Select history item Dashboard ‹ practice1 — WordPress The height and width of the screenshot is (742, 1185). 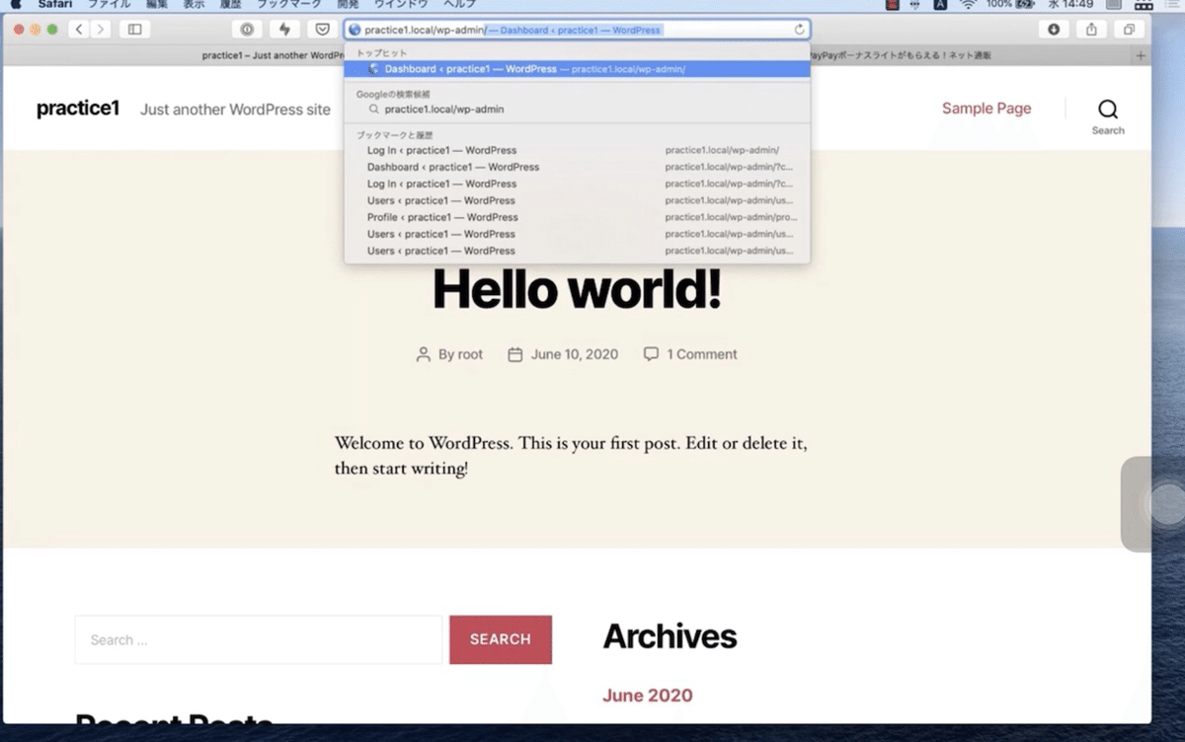click(x=577, y=168)
